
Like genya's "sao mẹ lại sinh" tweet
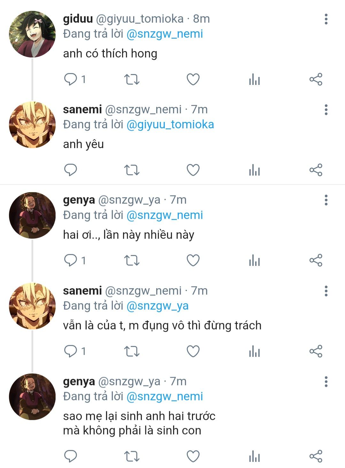click(193, 456)
